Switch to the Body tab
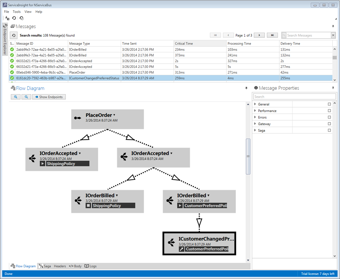Screen dimensions: 340x279 (x=75, y=266)
